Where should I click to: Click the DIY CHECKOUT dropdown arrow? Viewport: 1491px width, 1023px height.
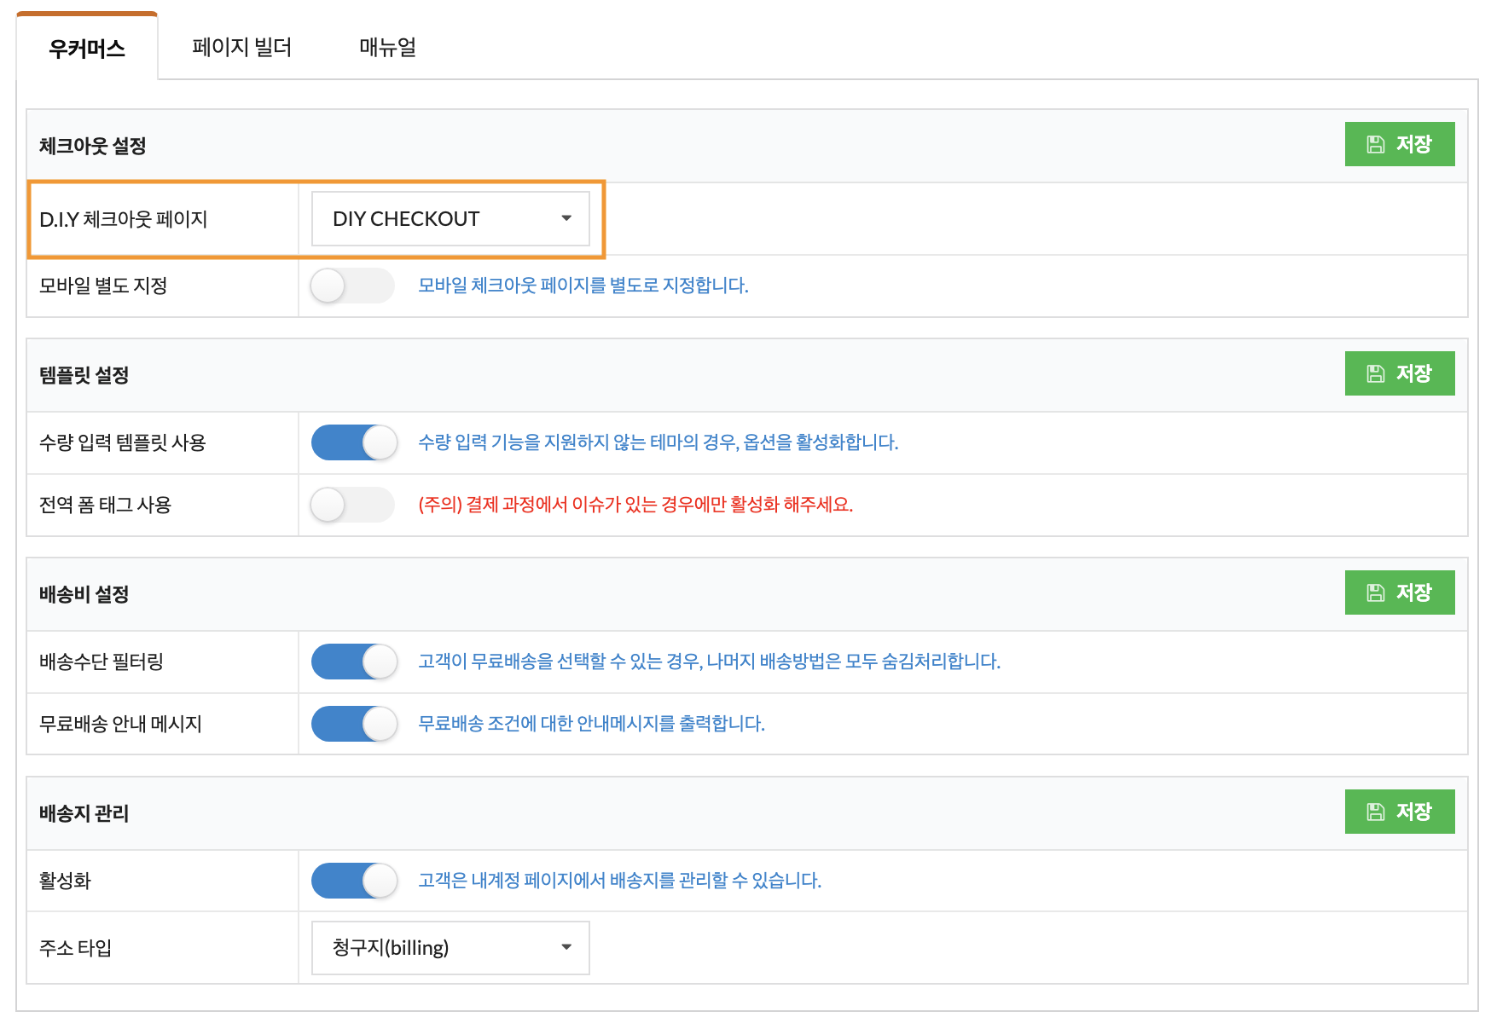coord(566,219)
